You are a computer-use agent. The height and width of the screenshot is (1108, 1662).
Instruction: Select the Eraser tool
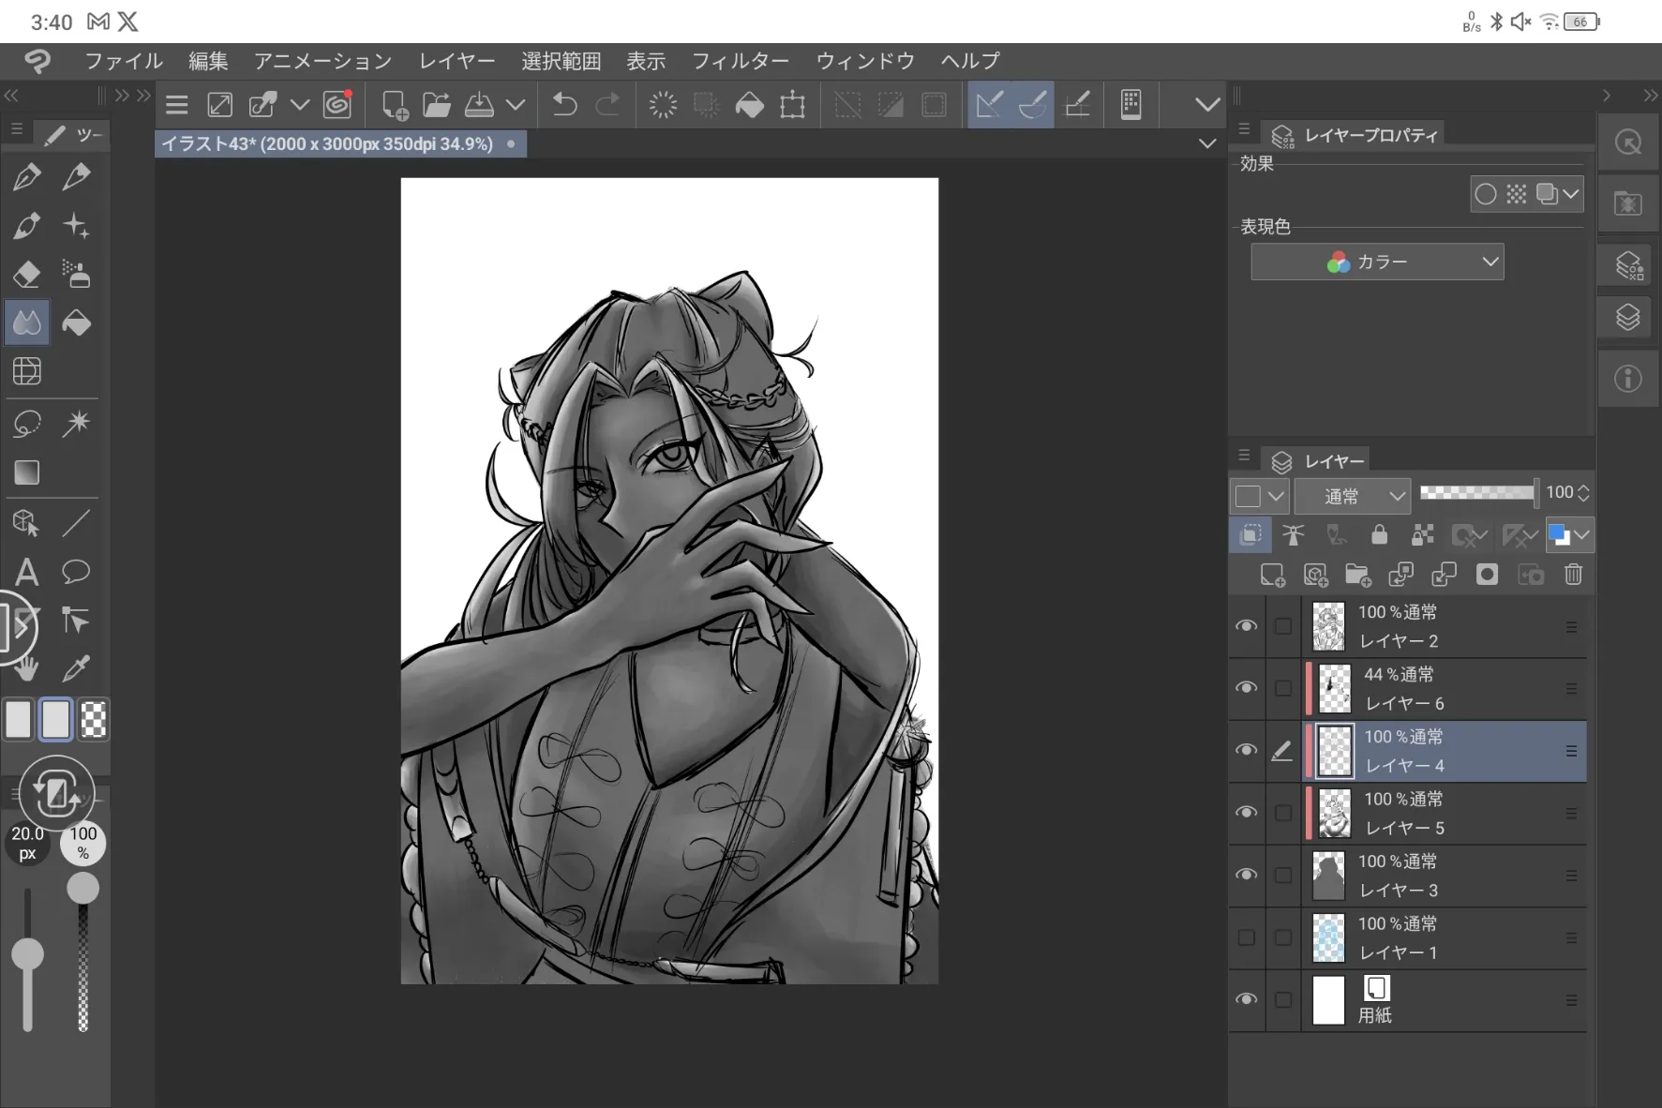click(26, 275)
